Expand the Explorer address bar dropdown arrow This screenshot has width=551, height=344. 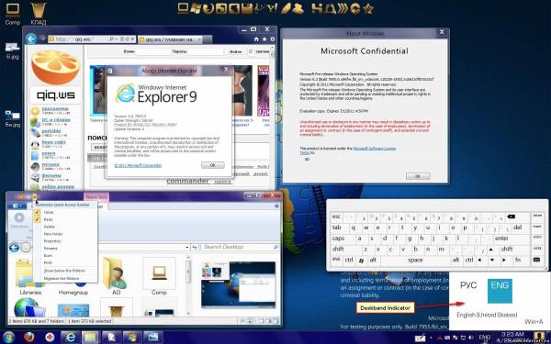[187, 248]
